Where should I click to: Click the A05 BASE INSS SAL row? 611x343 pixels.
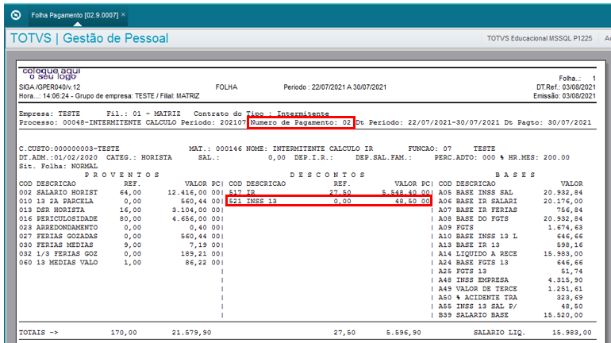(x=510, y=193)
